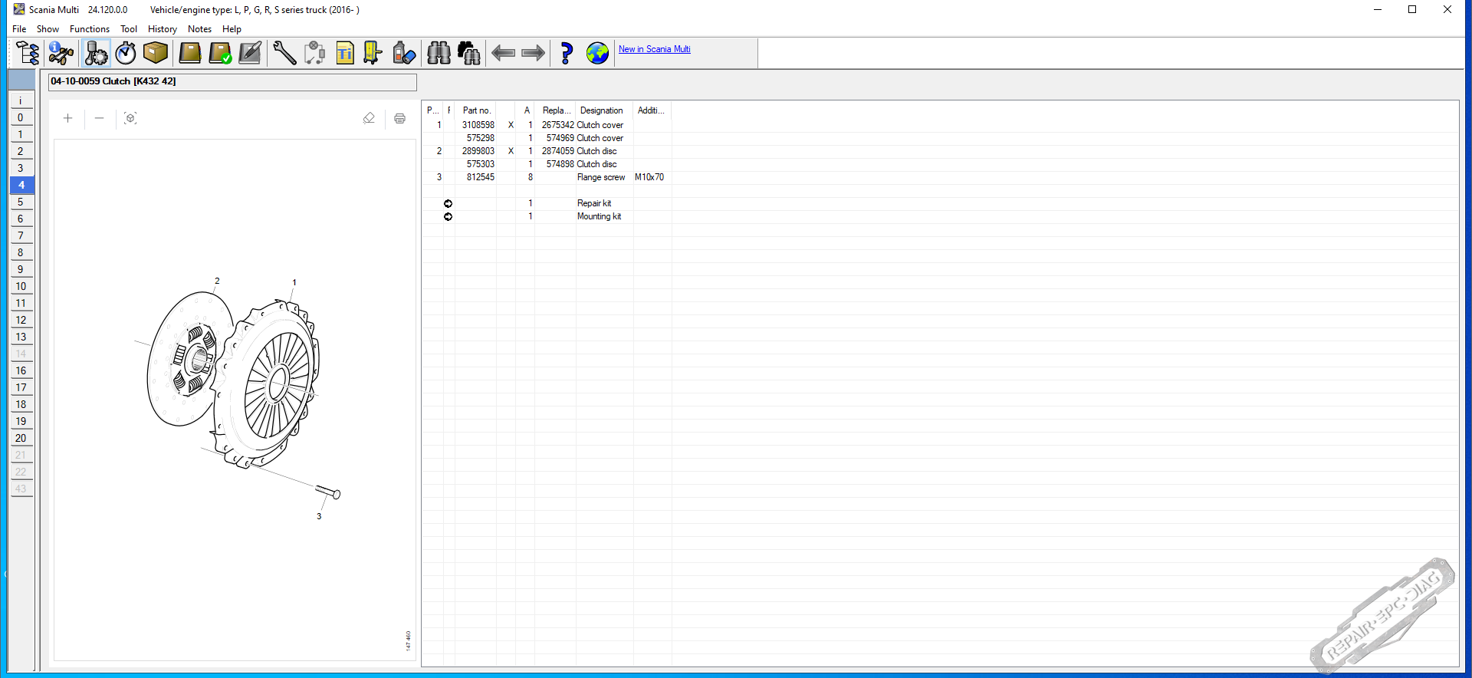The height and width of the screenshot is (678, 1472).
Task: Go forward with the right arrow
Action: 533,53
